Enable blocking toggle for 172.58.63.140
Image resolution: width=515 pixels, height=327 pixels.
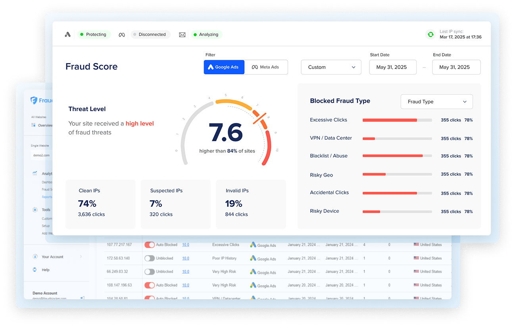coord(150,258)
